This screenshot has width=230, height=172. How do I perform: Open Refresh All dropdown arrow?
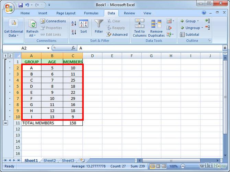pos(35,36)
